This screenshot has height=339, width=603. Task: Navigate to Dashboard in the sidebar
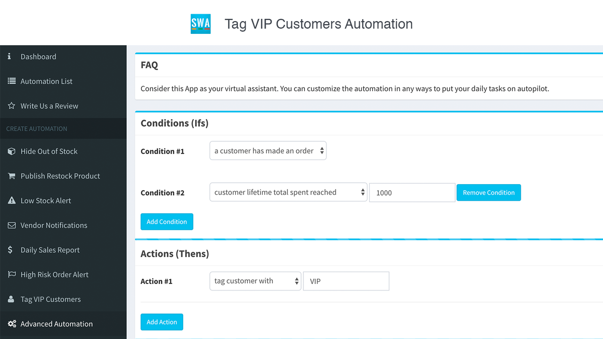tap(39, 56)
